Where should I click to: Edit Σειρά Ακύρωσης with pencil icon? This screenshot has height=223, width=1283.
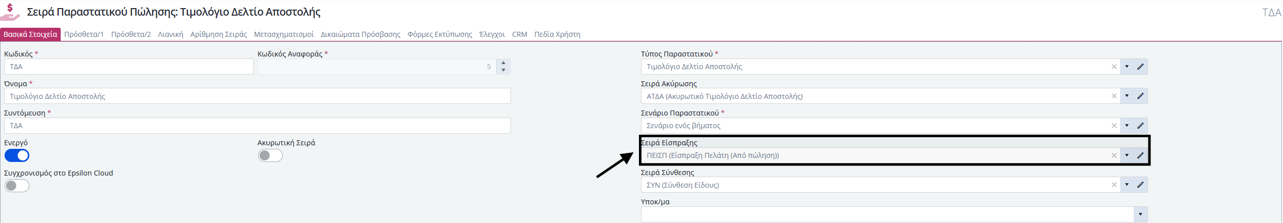pos(1140,96)
